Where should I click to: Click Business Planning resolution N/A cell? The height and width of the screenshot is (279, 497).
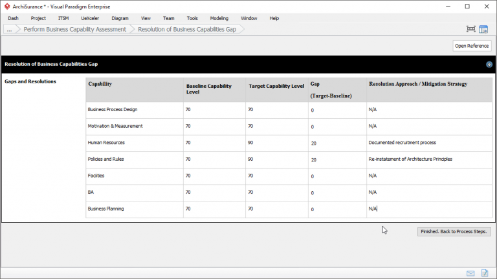point(428,209)
